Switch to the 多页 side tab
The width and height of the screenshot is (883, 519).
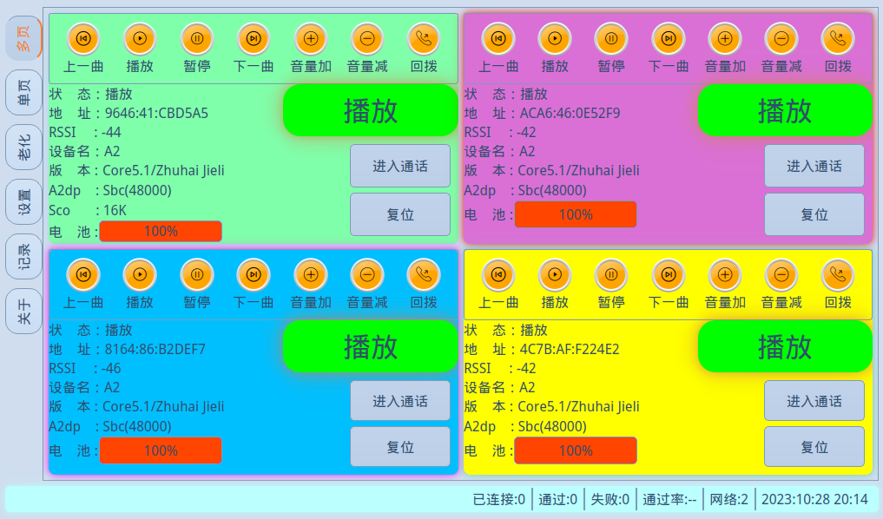point(23,38)
